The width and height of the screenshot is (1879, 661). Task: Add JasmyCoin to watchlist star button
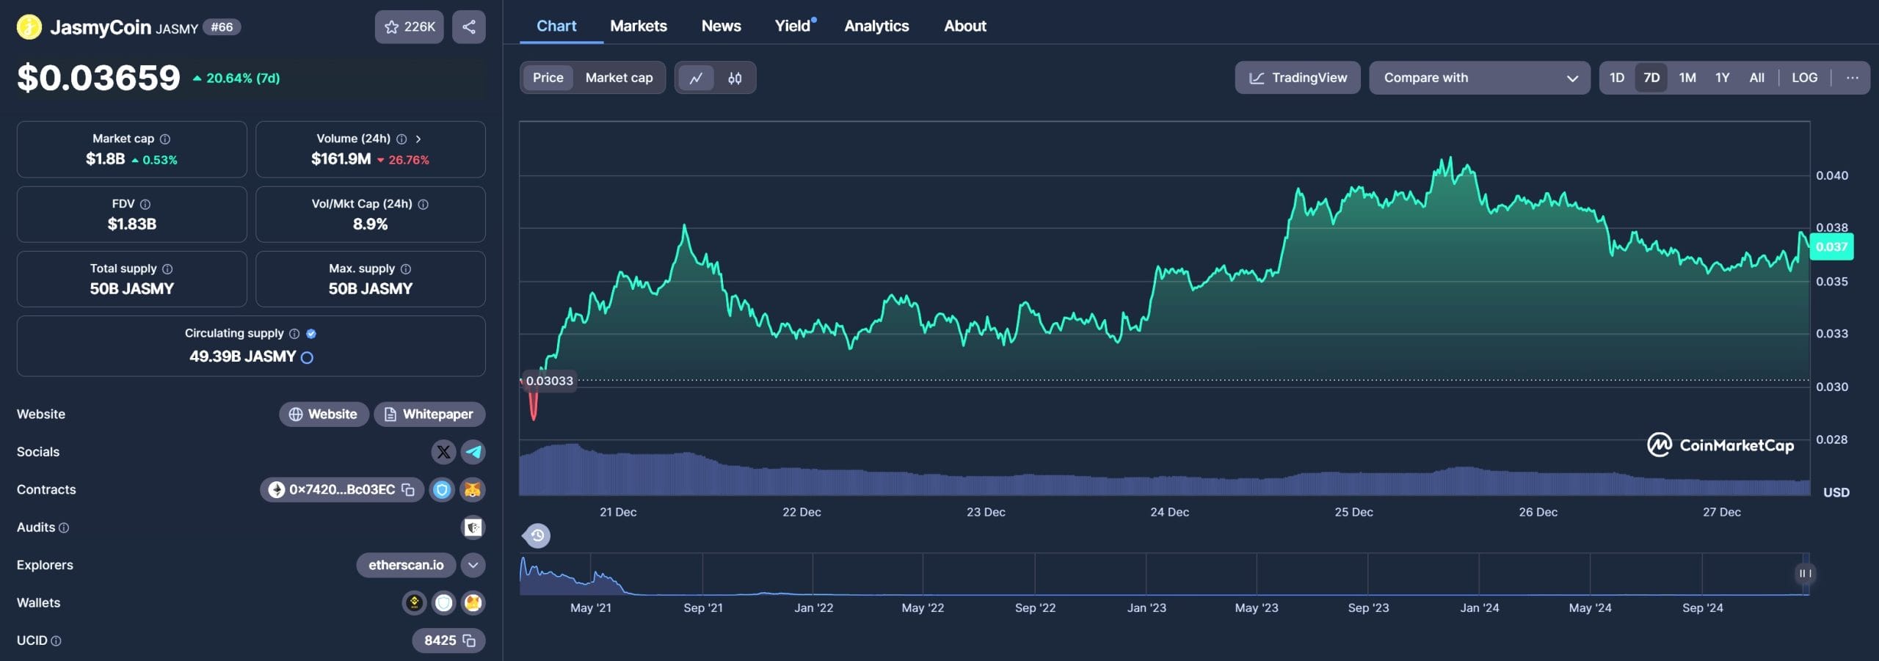(410, 27)
